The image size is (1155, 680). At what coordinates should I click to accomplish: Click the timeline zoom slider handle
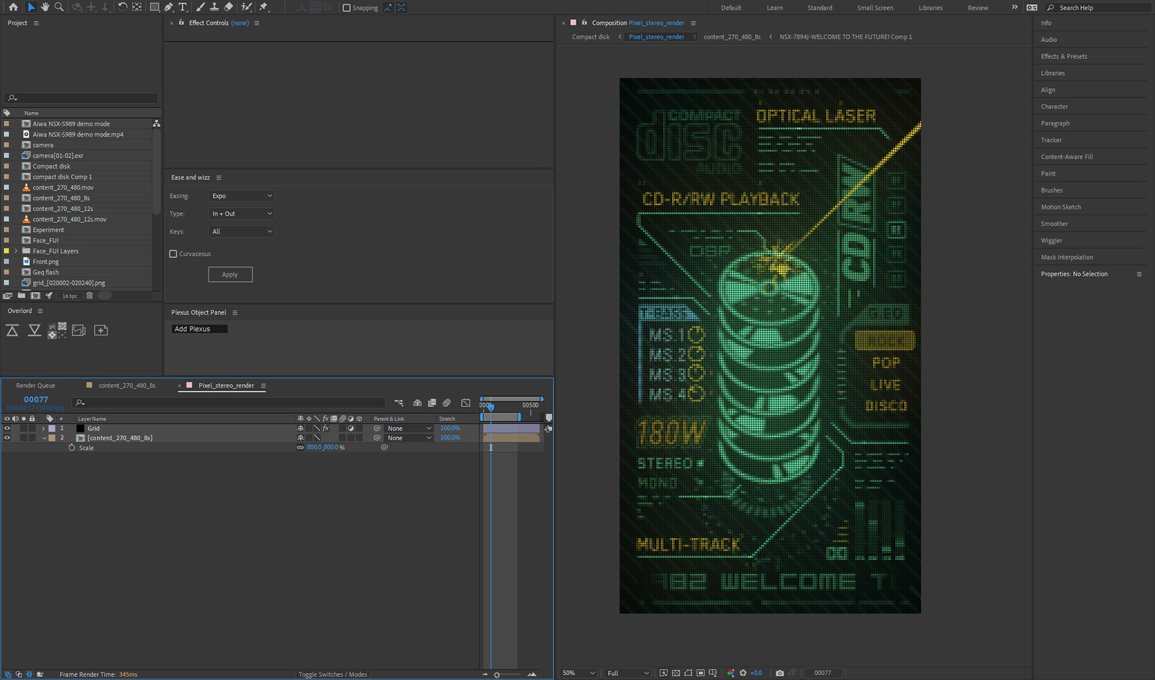point(497,675)
